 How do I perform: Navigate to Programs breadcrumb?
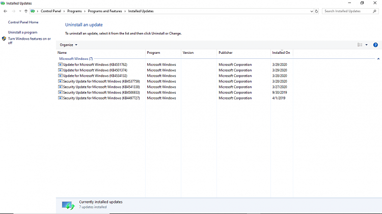point(74,11)
